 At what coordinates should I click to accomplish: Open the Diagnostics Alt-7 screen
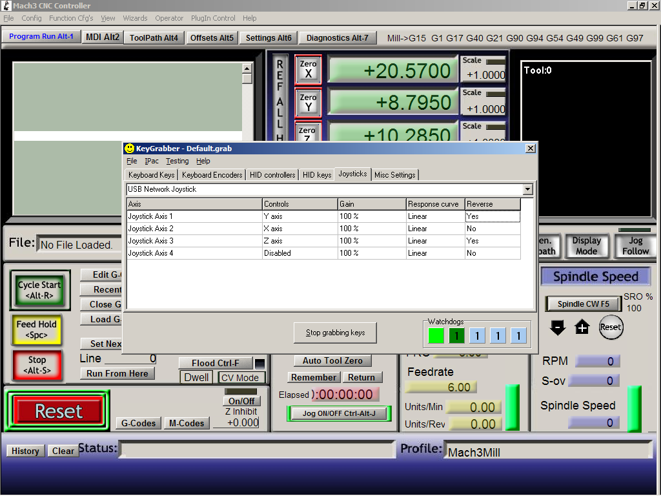tap(337, 38)
